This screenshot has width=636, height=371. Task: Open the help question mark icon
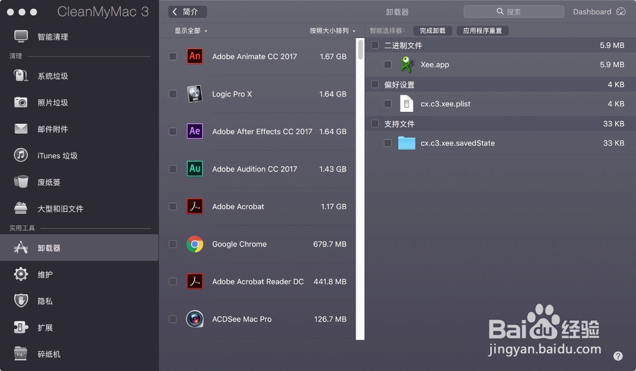(618, 356)
